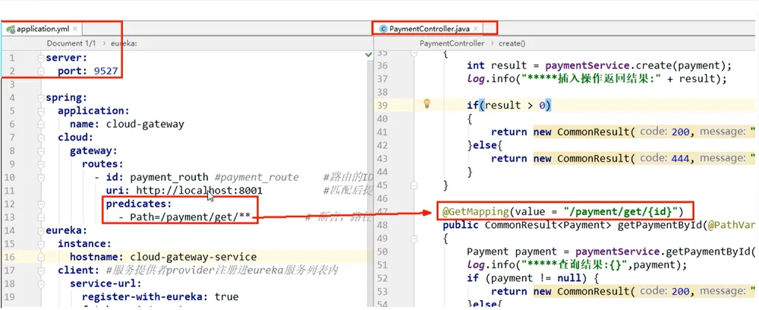Click the log.info call on line 51
The image size is (759, 310).
coord(577,264)
